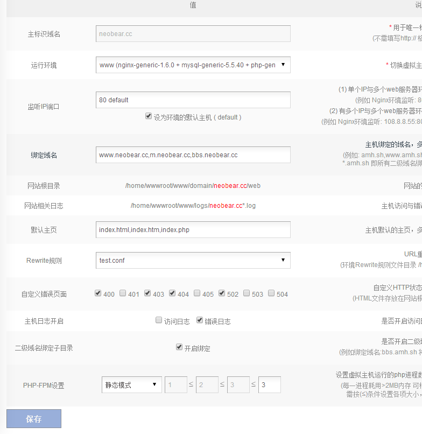Check the 504 error page checkbox
This screenshot has height=434, width=422.
[x=271, y=293]
